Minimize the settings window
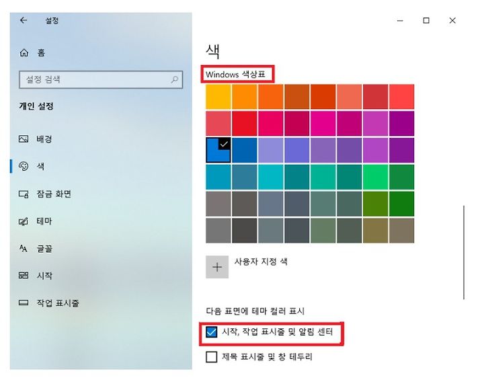This screenshot has height=386, width=484. coord(400,21)
